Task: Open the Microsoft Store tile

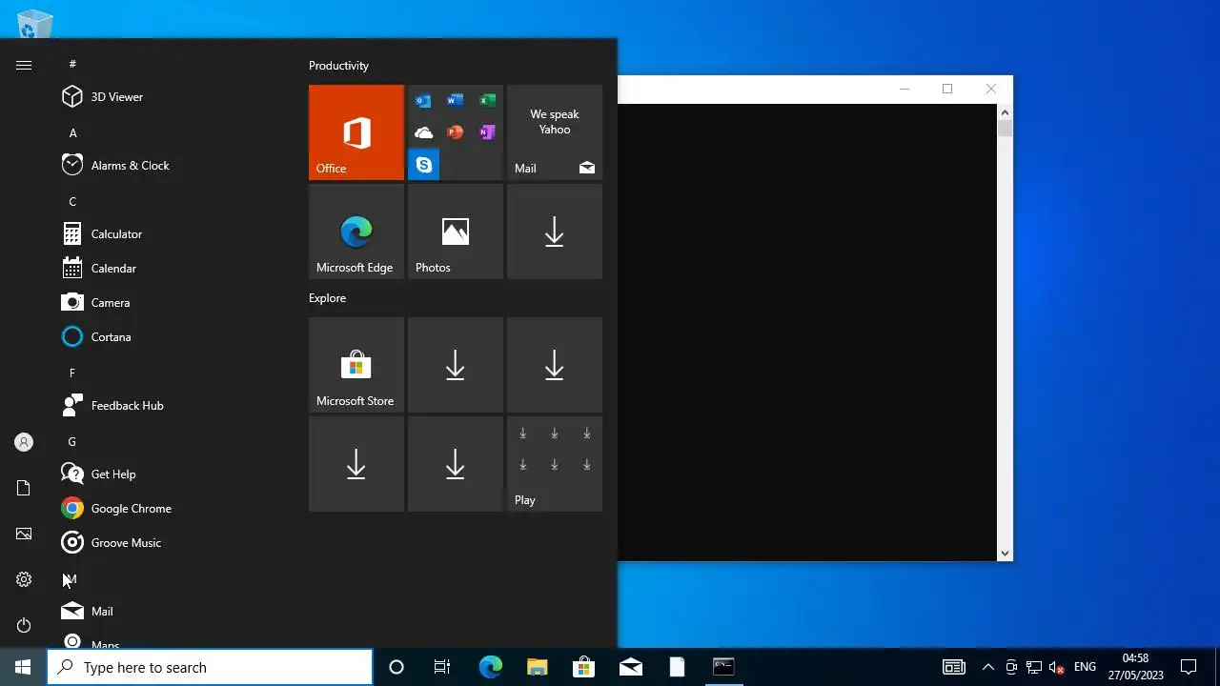Action: coord(356,365)
